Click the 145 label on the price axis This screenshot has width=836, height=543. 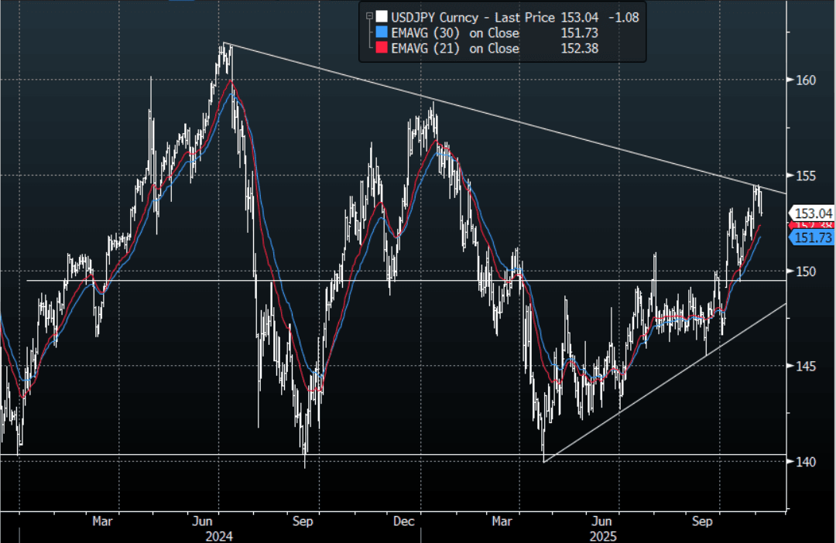(805, 366)
